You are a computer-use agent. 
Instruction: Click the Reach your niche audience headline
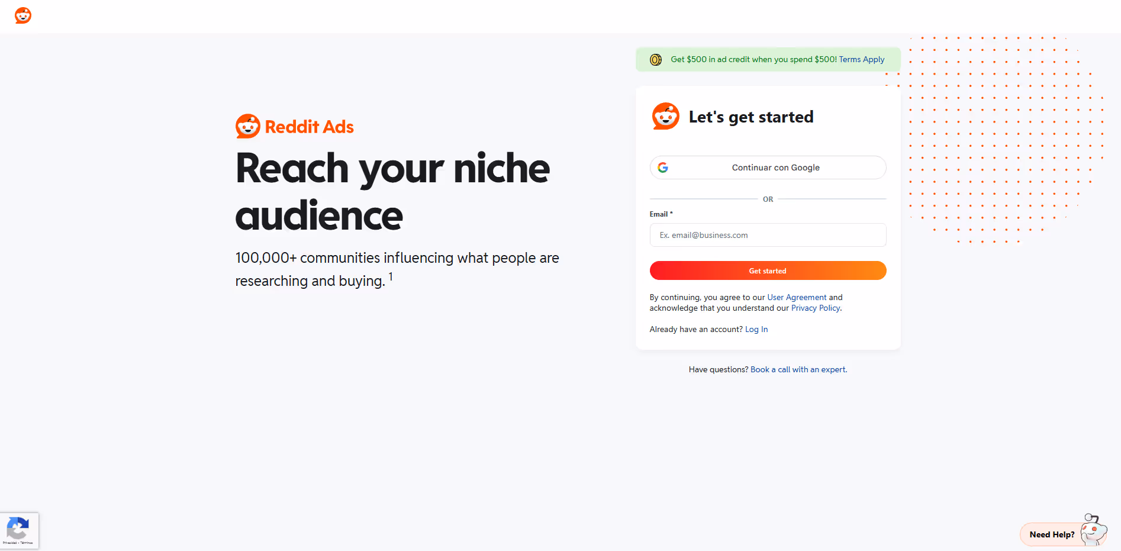click(392, 191)
